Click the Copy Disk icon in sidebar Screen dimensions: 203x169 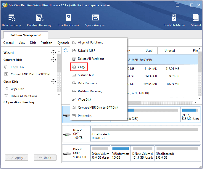6,67
